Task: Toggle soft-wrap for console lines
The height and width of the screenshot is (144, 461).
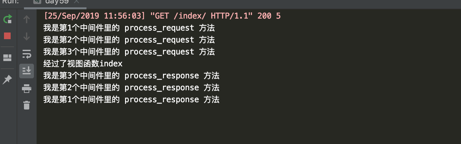Action: tap(27, 54)
